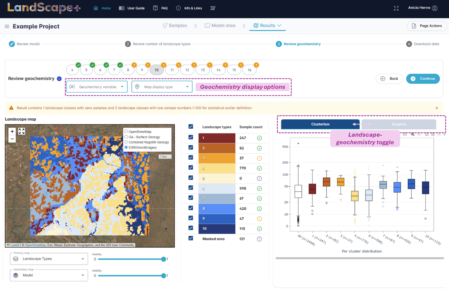Click the chart zoom magnifier icon

coord(413,134)
